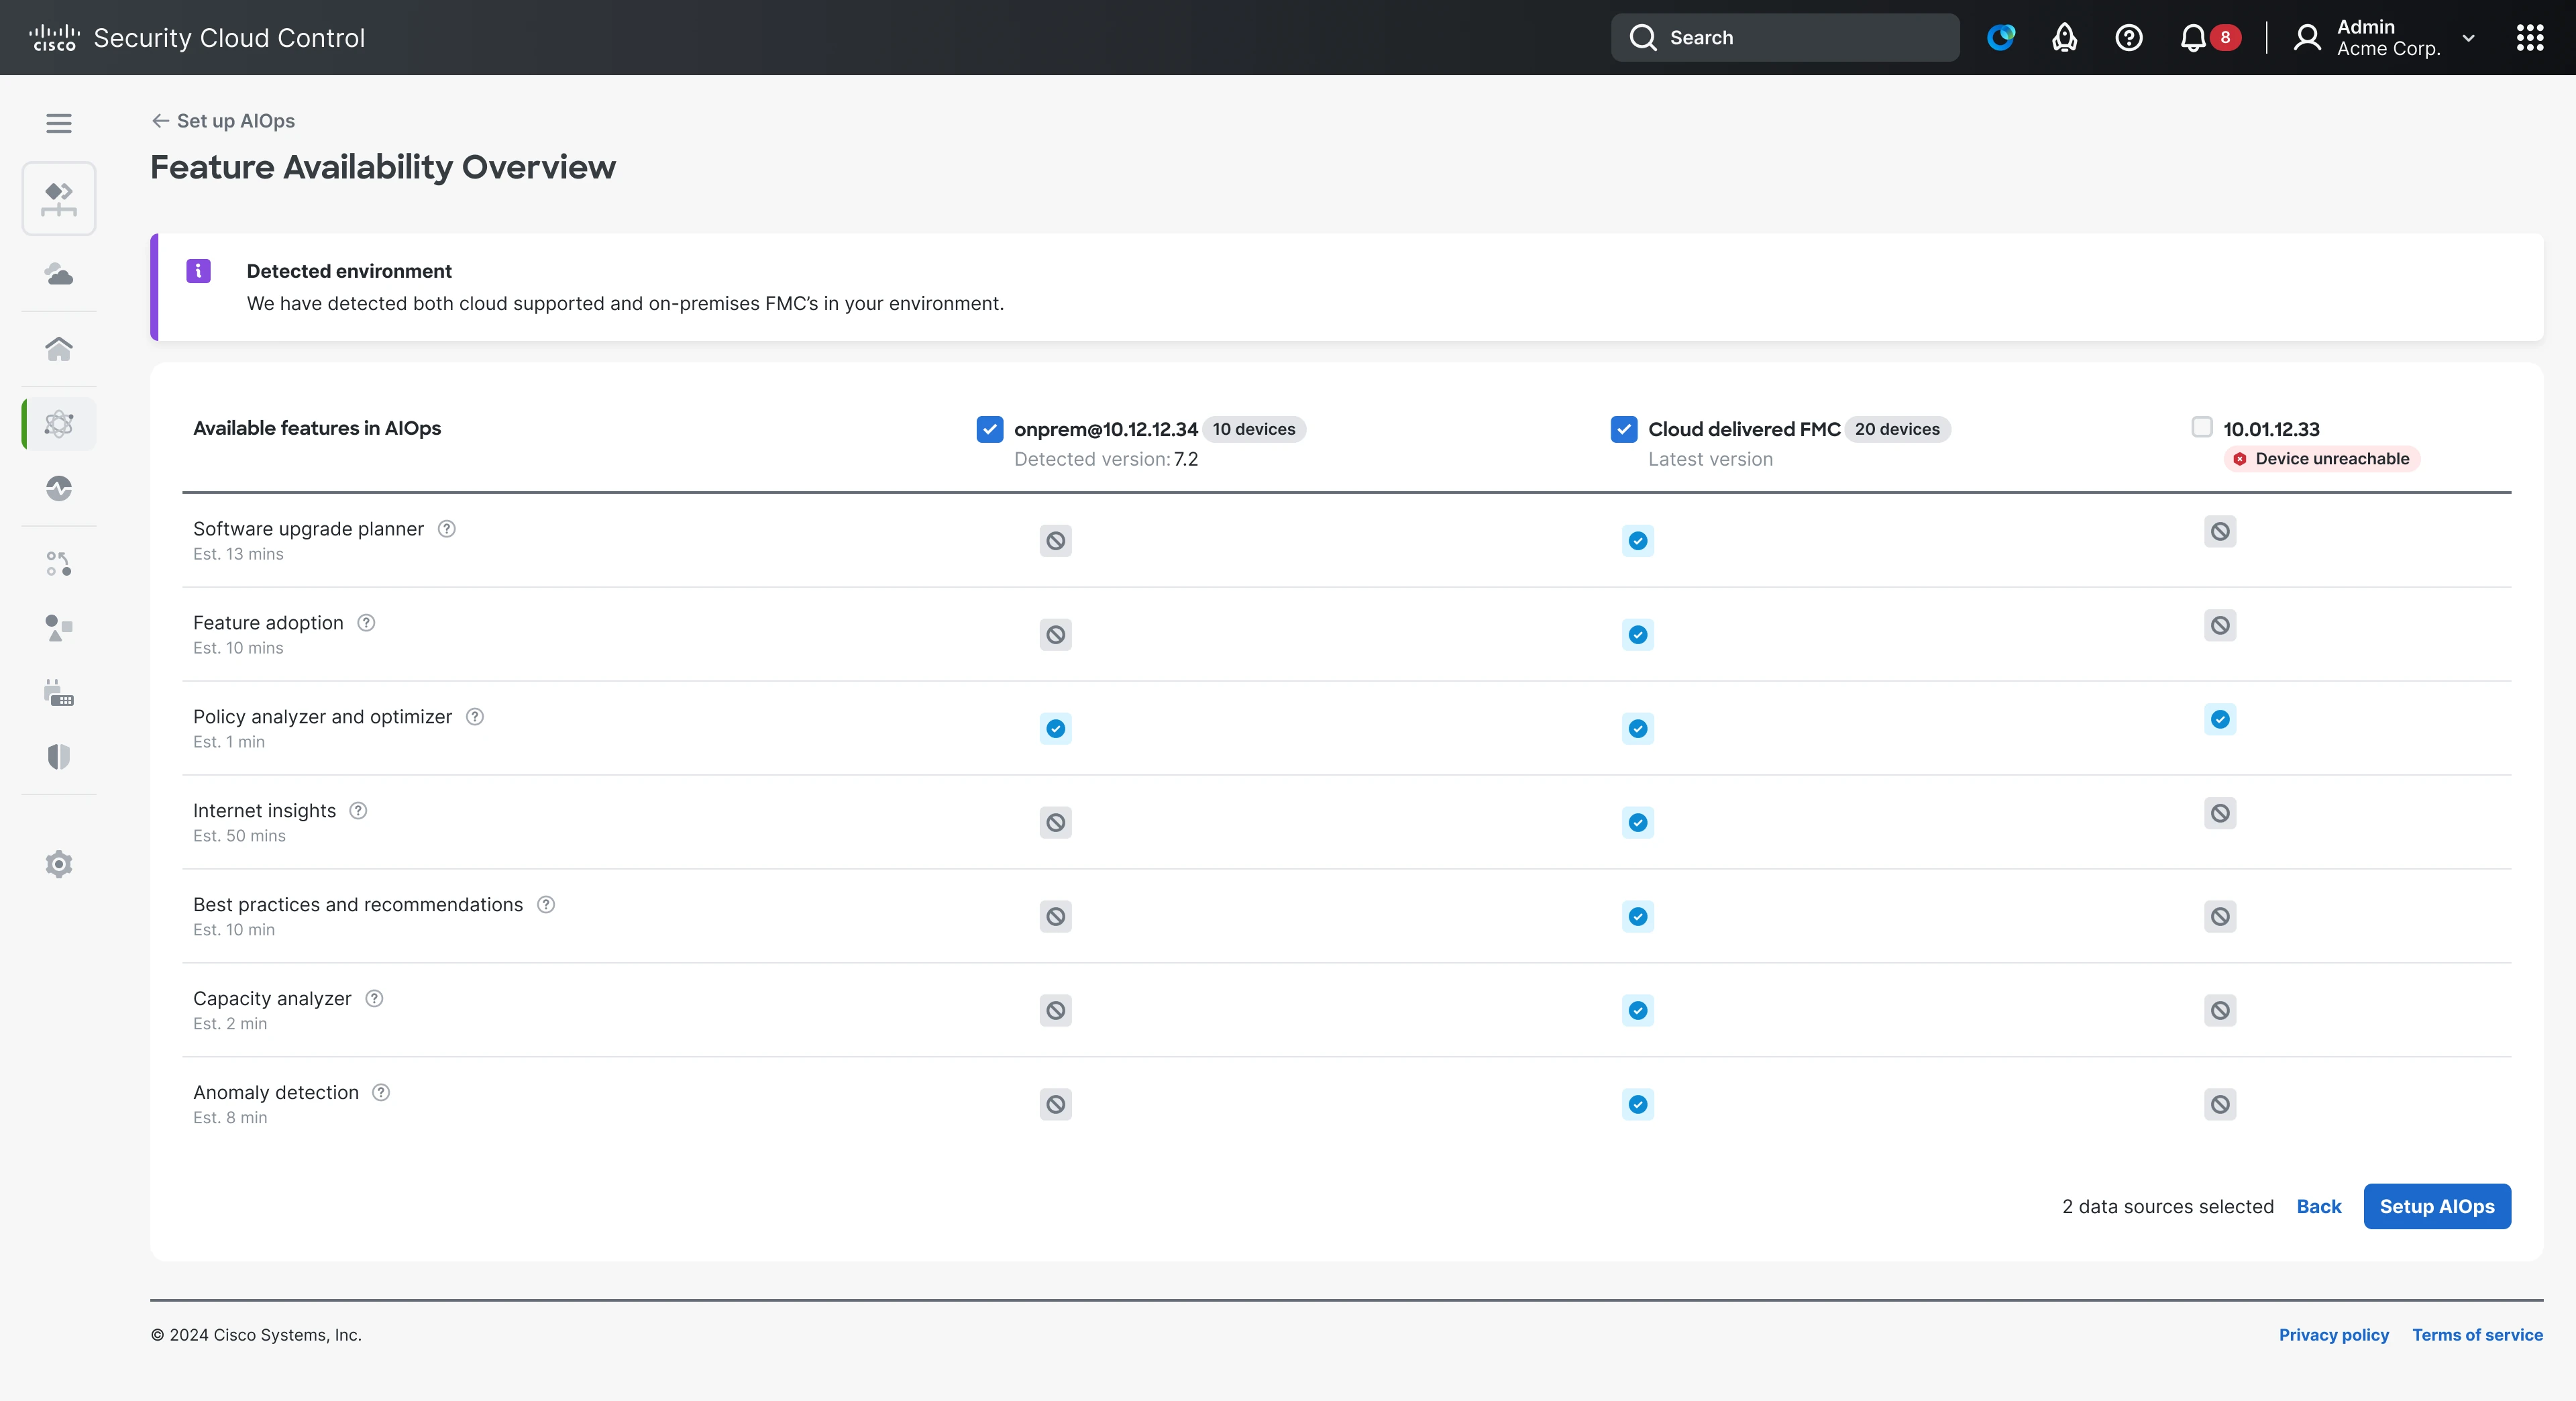
Task: Open help question mark in header
Action: 2129,37
